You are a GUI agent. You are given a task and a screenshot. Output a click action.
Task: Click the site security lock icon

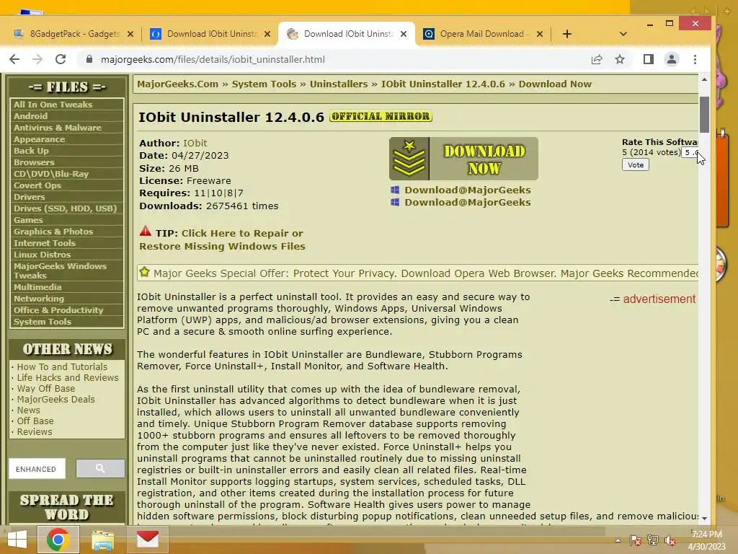[89, 59]
